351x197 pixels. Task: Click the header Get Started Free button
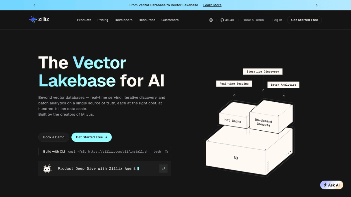(304, 20)
